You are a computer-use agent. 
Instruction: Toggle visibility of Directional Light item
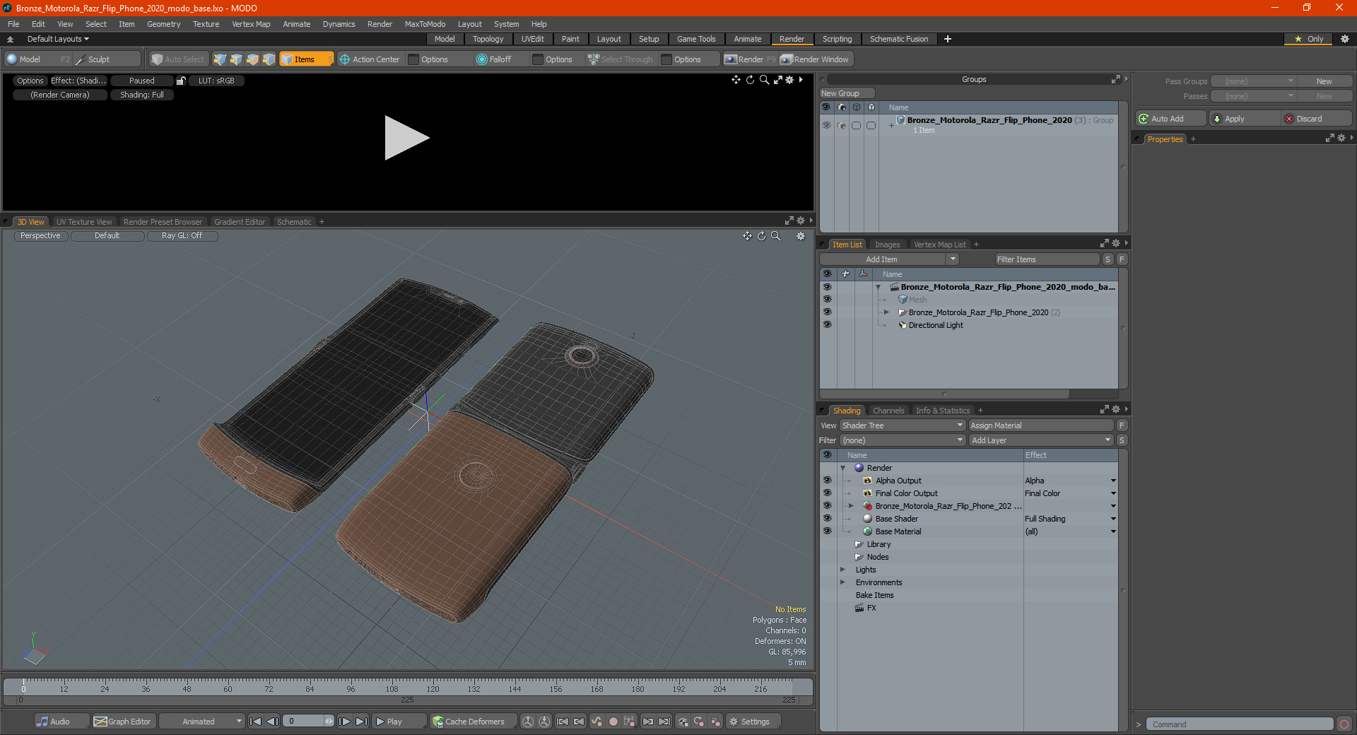(x=827, y=325)
